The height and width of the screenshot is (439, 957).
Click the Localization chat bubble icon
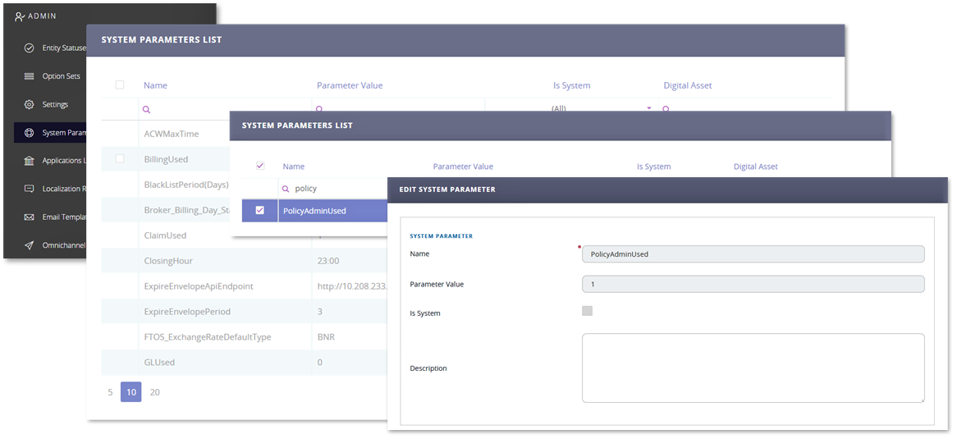click(29, 189)
